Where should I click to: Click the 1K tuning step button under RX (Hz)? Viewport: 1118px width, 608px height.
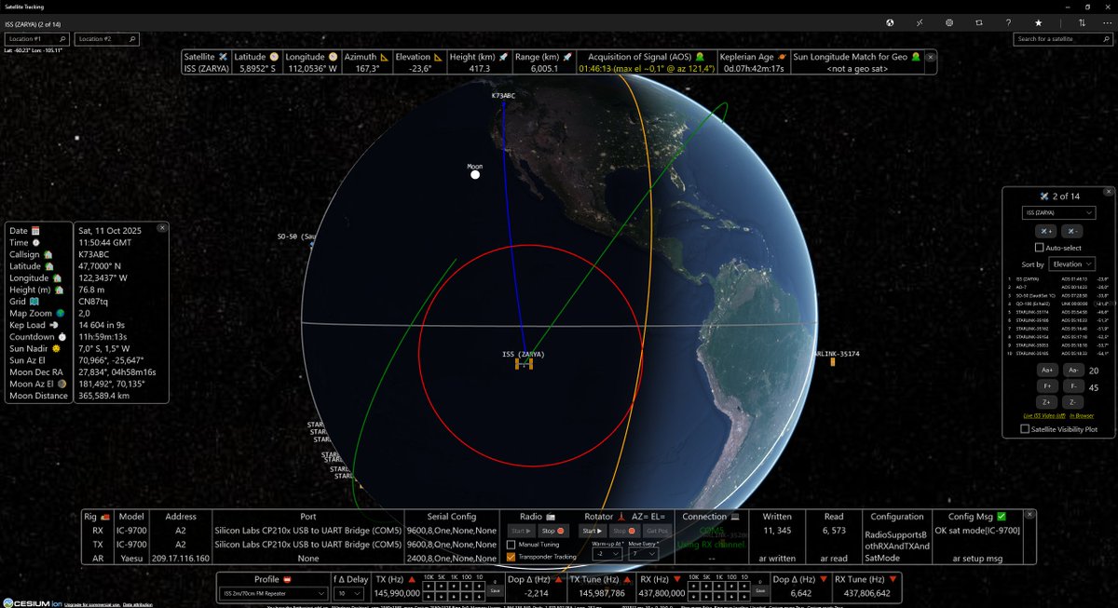click(718, 586)
